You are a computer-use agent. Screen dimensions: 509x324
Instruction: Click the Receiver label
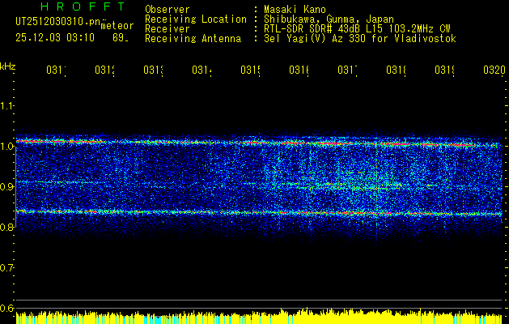click(168, 29)
